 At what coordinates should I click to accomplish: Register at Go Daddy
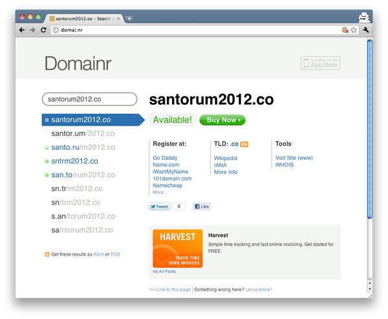165,158
